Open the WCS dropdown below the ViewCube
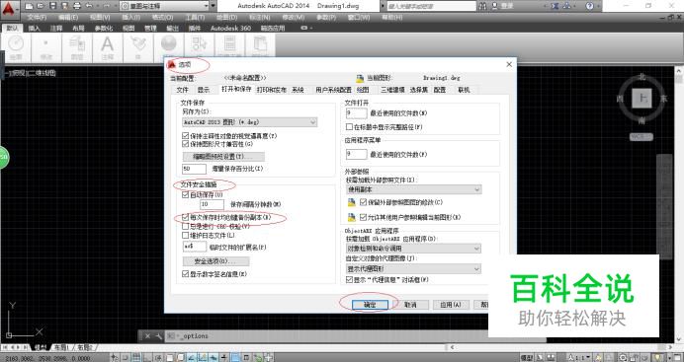The height and width of the screenshot is (362, 684). point(641,137)
